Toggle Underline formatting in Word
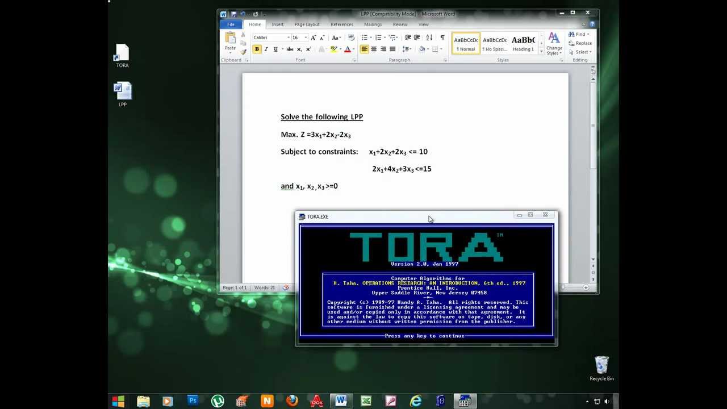The height and width of the screenshot is (409, 727). [x=275, y=49]
